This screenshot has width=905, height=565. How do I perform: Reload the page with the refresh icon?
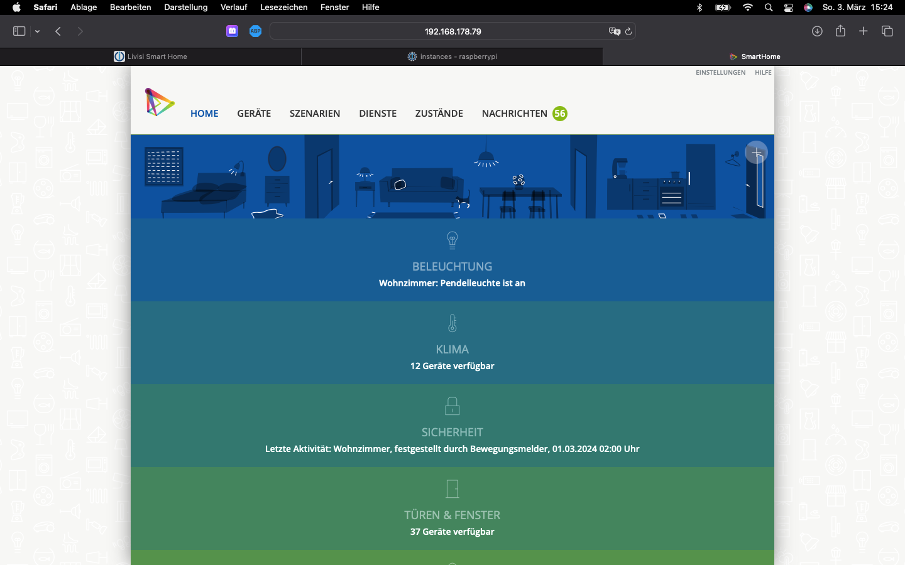pyautogui.click(x=628, y=31)
